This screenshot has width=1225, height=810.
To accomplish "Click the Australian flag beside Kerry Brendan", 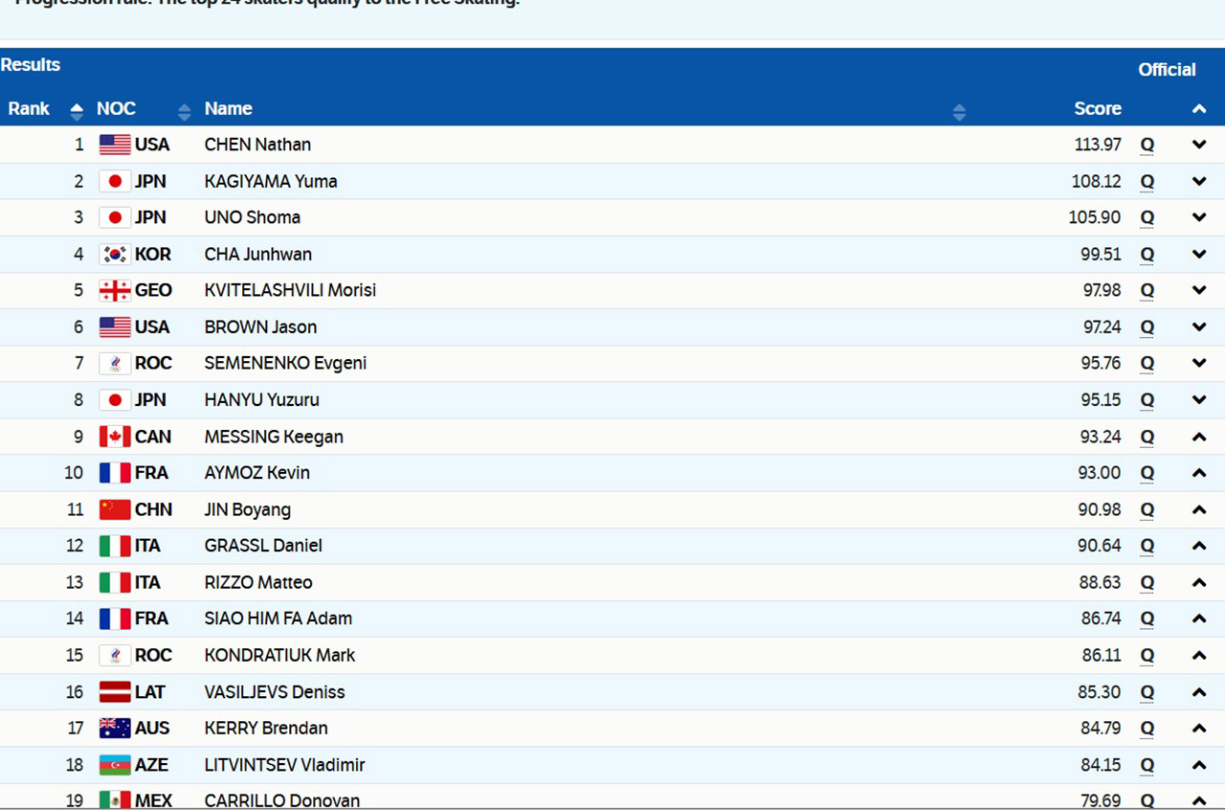I will [x=115, y=729].
